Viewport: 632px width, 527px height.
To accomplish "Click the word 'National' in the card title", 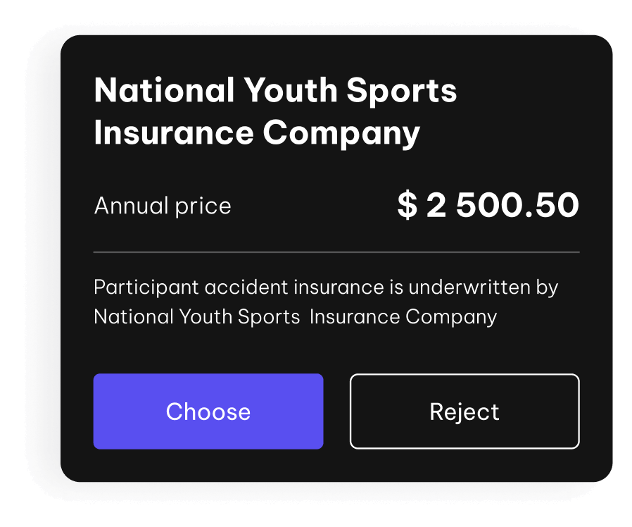I will [x=164, y=91].
